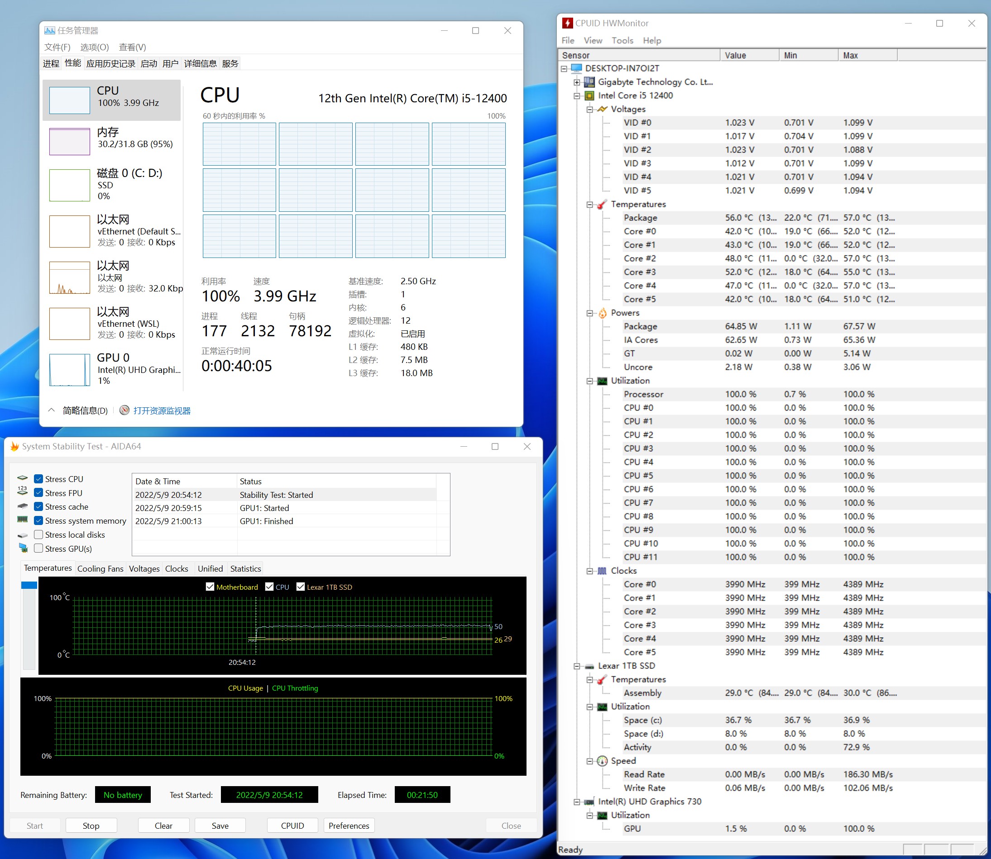
Task: Collapse the Utilization node under Intel Core i5
Action: coord(590,381)
